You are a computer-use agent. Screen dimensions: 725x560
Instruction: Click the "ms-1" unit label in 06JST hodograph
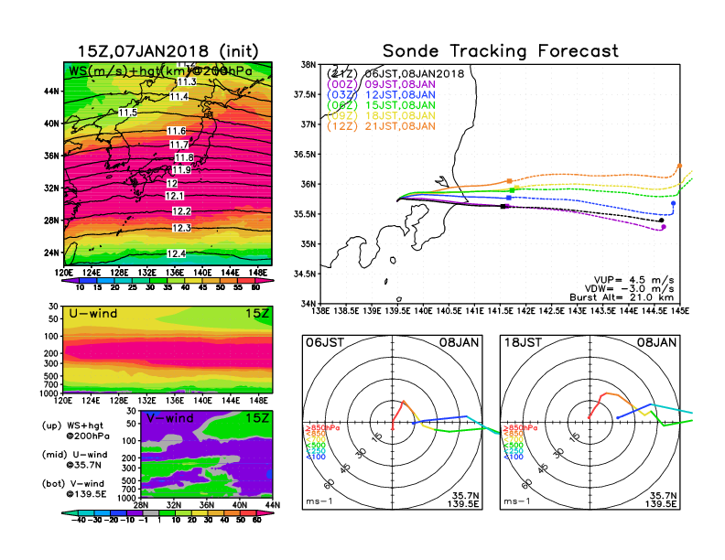tap(319, 501)
